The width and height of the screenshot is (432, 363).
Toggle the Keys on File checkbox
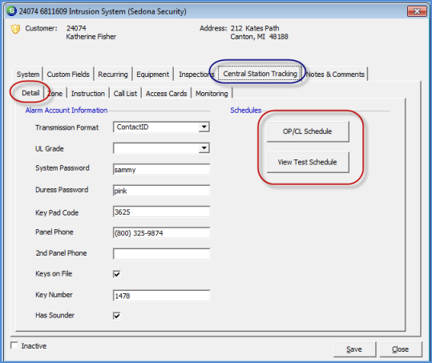(x=117, y=274)
